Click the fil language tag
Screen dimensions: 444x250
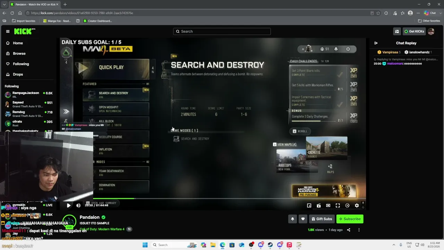(x=129, y=229)
